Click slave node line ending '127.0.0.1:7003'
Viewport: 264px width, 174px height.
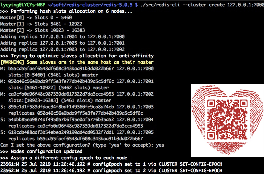(77, 106)
